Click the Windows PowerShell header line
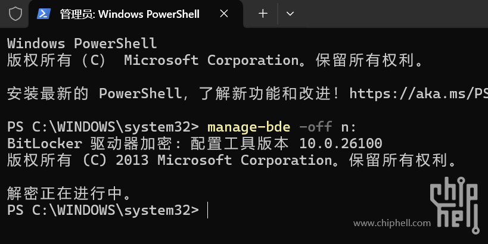The height and width of the screenshot is (244, 488). (x=82, y=43)
